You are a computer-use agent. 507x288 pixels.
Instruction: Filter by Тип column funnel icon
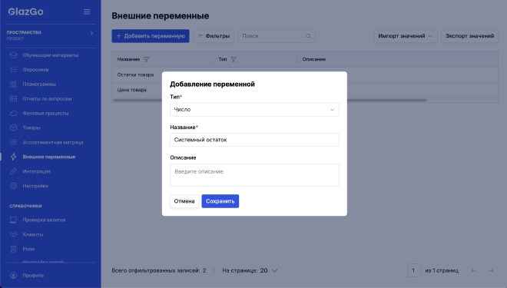pyautogui.click(x=234, y=59)
